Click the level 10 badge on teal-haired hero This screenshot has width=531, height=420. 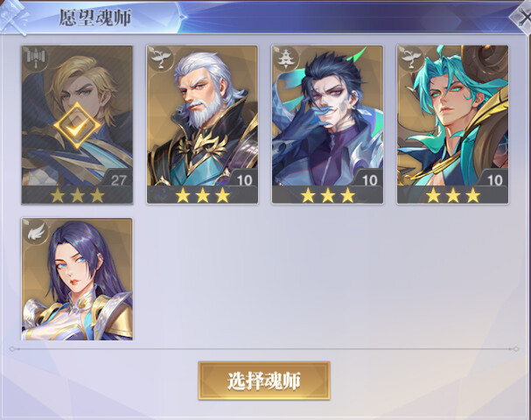click(495, 180)
